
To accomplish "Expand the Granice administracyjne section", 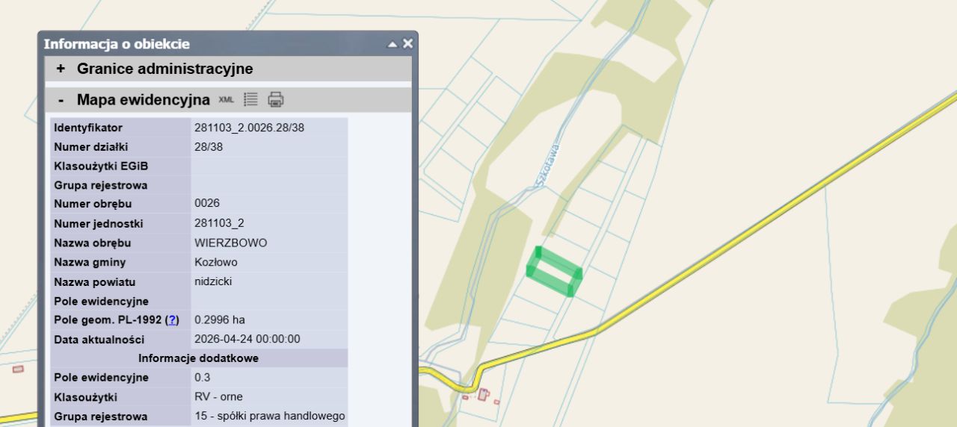I will point(61,69).
